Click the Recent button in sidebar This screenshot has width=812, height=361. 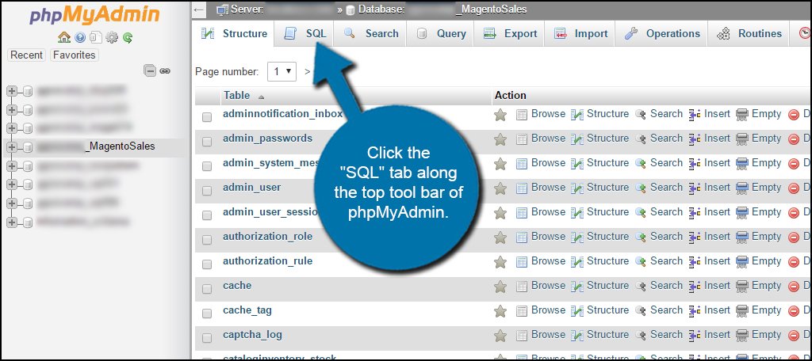coord(27,55)
